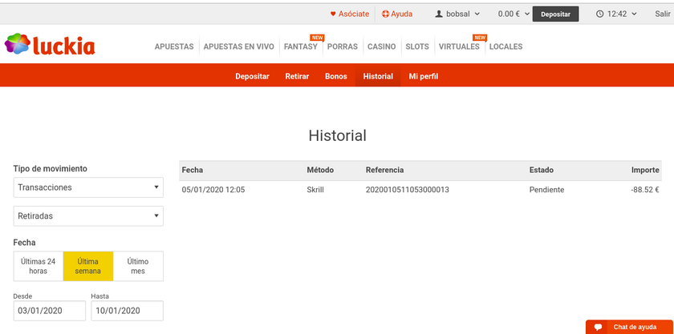Click the chat bubble icon in help chat
Viewport: 674px width, 334px height.
[x=598, y=327]
